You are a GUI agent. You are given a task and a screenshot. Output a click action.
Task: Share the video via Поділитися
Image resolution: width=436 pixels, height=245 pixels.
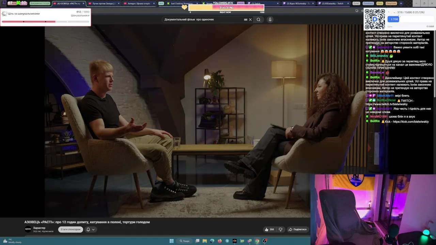(x=297, y=229)
